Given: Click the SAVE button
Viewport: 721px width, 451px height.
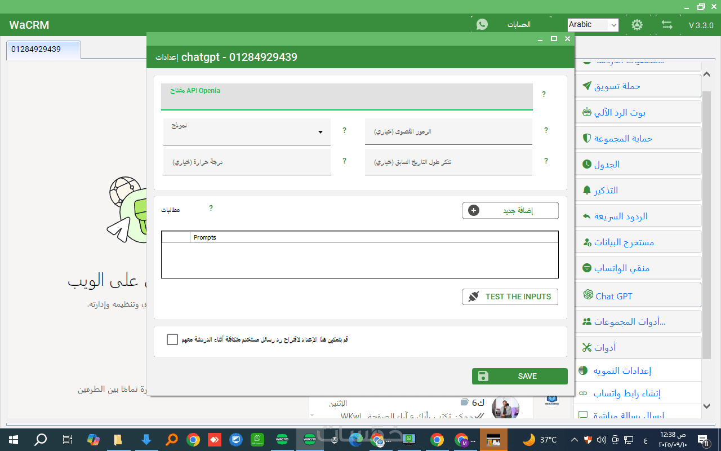Looking at the screenshot, I should [x=520, y=376].
